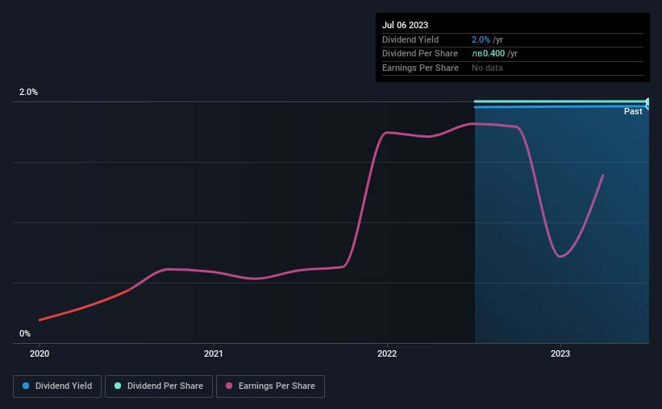
Task: Select the 2022 x-axis label
Action: 387,353
